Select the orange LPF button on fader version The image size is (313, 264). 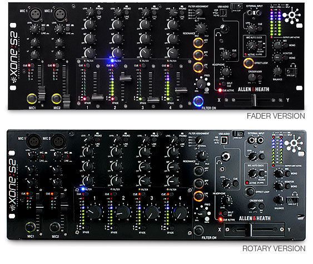click(198, 67)
